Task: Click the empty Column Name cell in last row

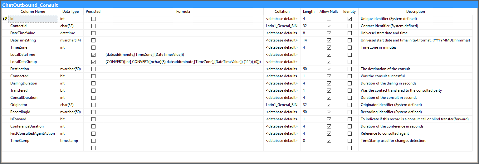Action: pyautogui.click(x=33, y=148)
